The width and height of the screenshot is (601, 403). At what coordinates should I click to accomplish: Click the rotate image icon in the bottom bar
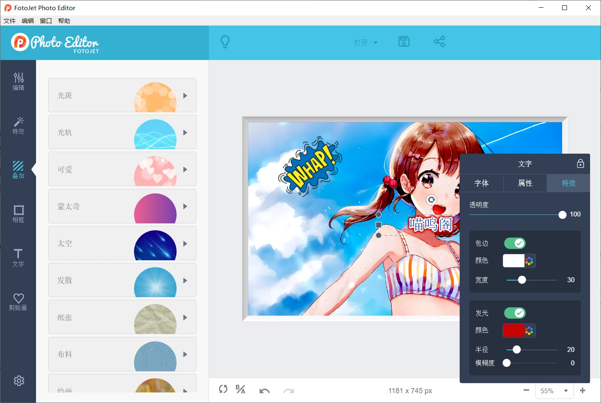[223, 389]
